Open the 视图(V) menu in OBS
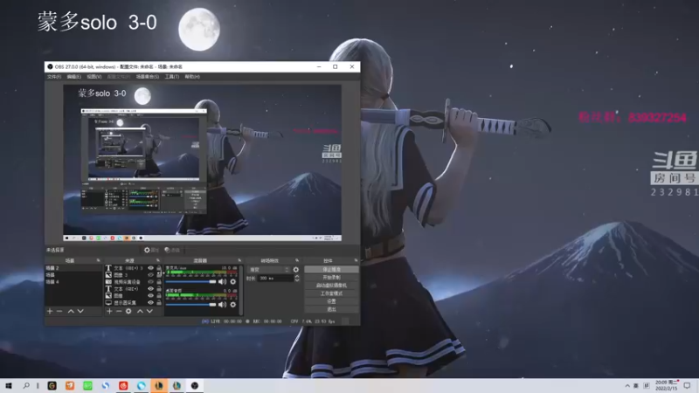 click(94, 77)
